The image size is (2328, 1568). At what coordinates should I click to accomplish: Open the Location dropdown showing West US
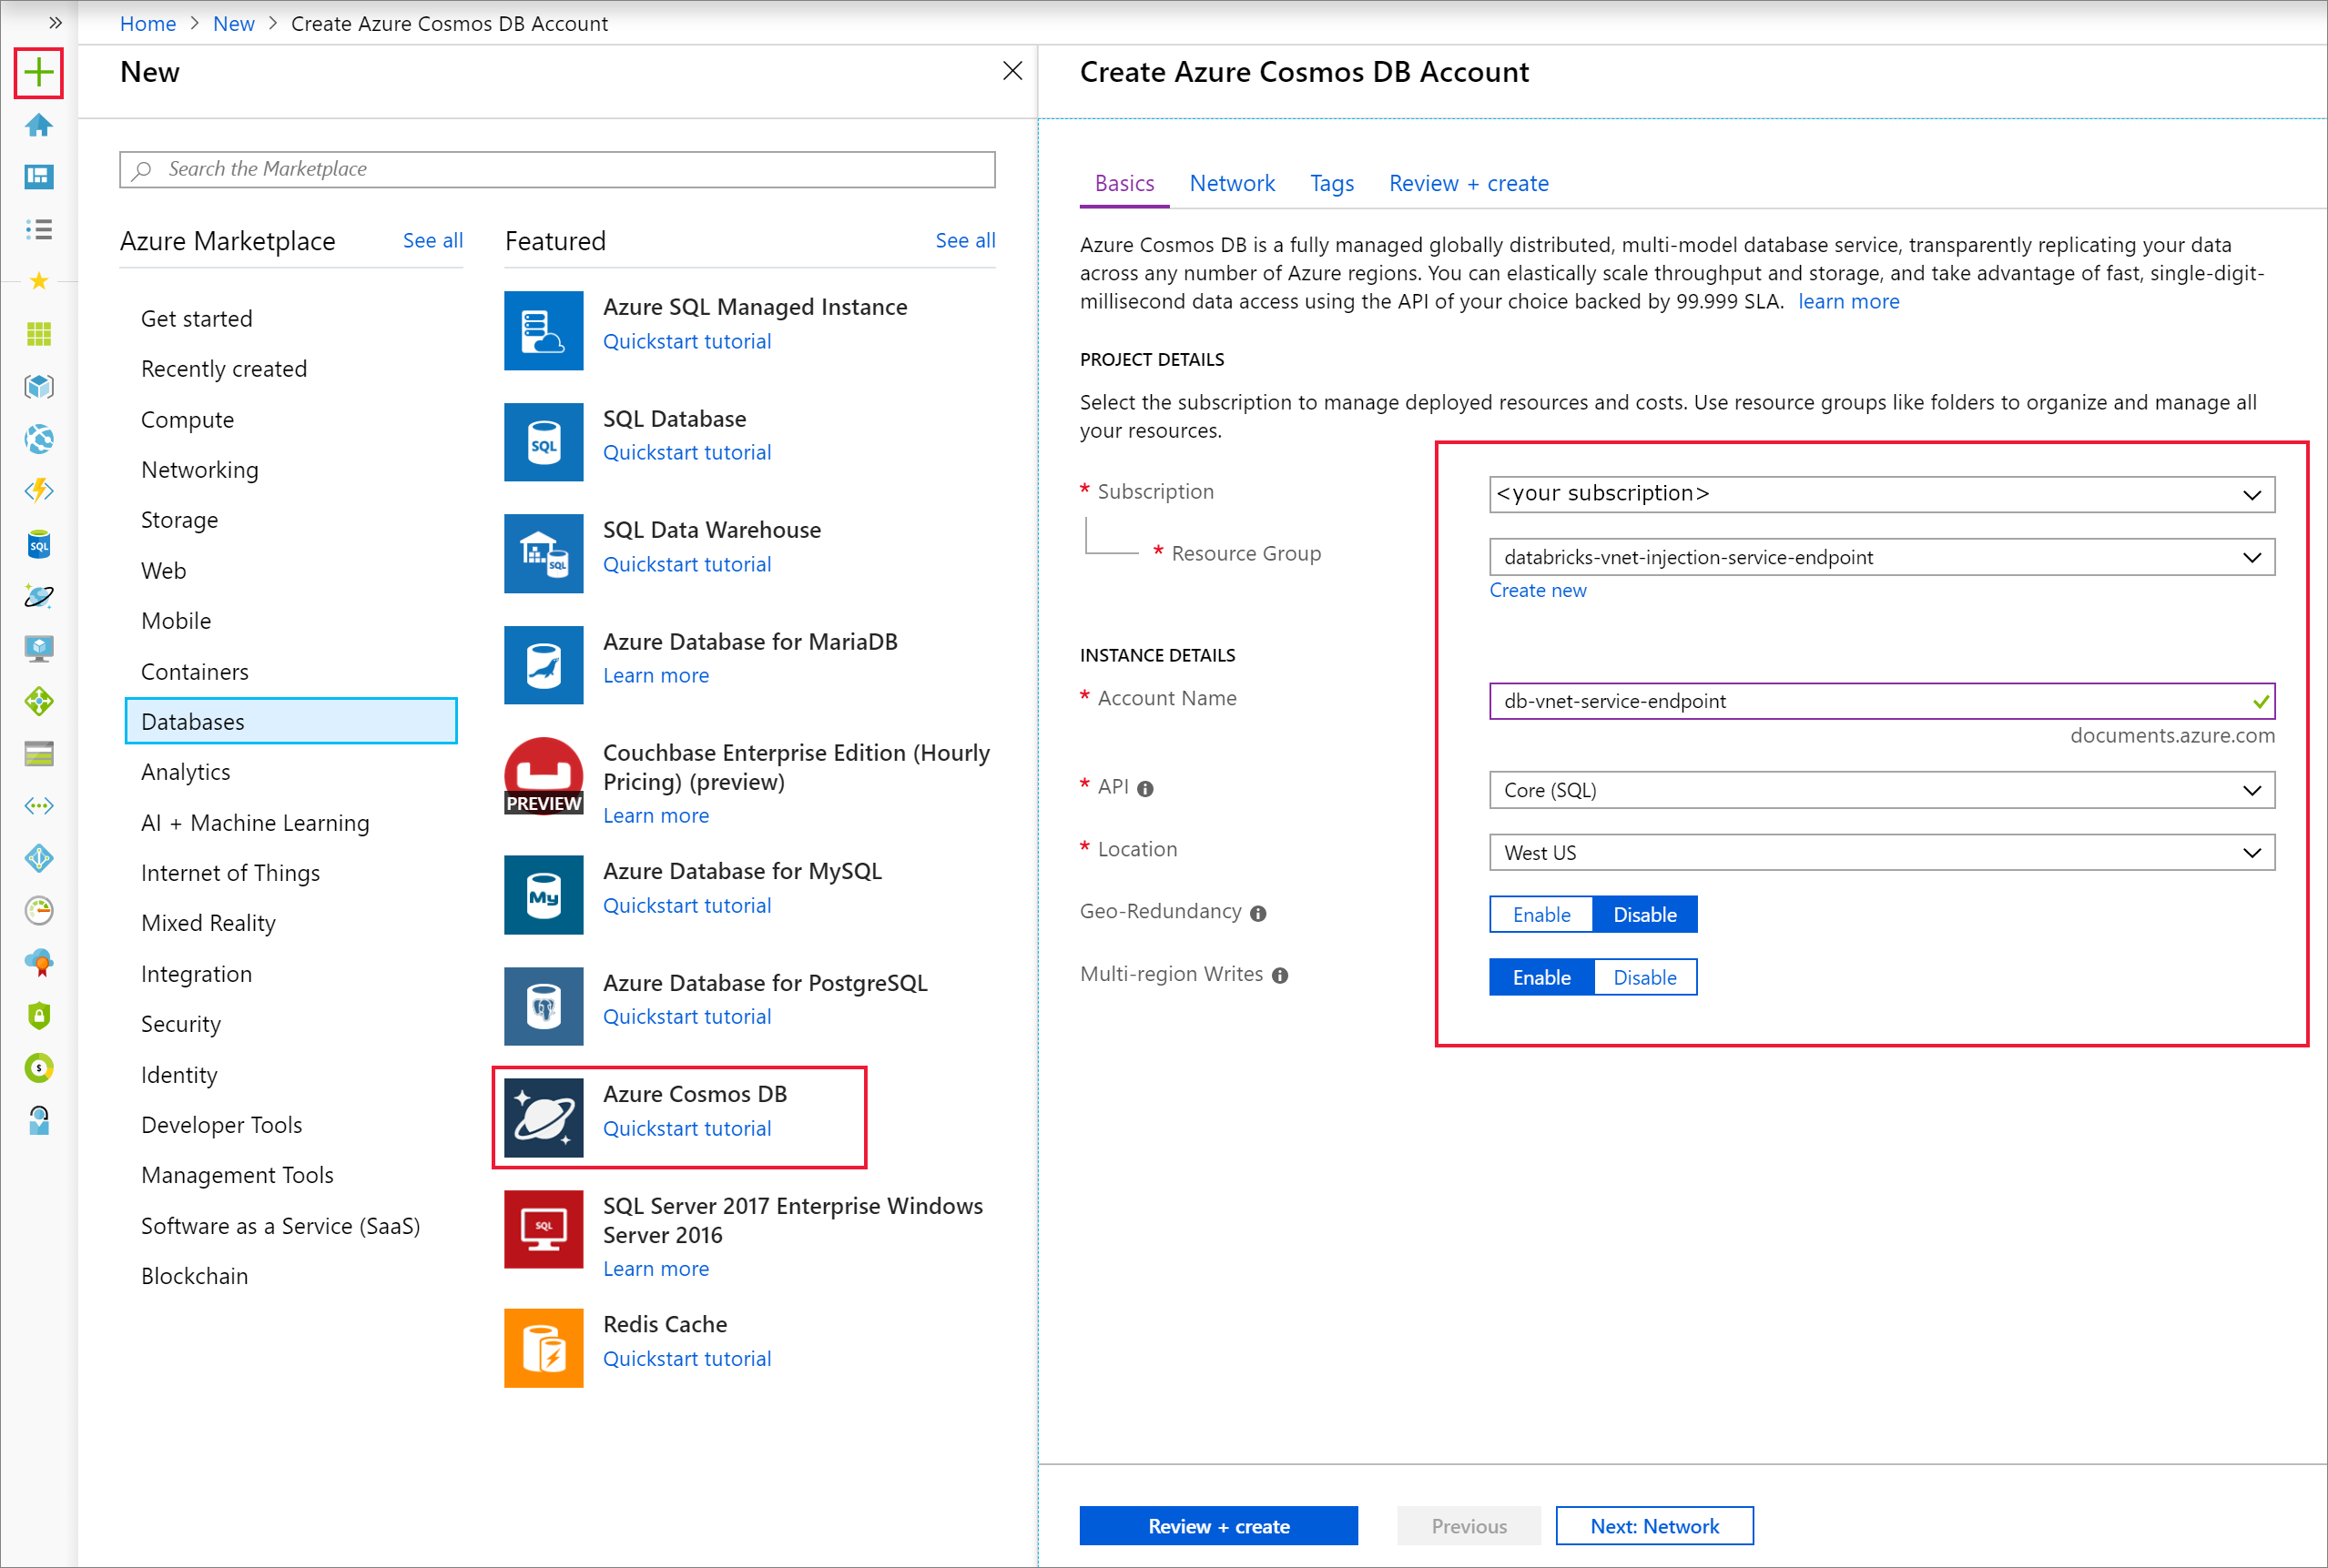point(1881,852)
